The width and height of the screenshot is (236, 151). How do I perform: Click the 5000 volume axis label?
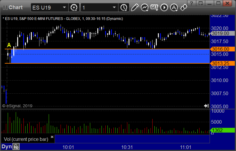[x=216, y=122]
